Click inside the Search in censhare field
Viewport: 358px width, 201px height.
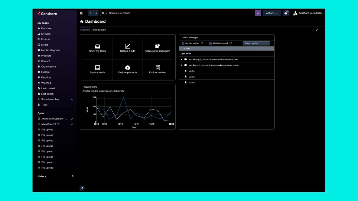(151, 13)
